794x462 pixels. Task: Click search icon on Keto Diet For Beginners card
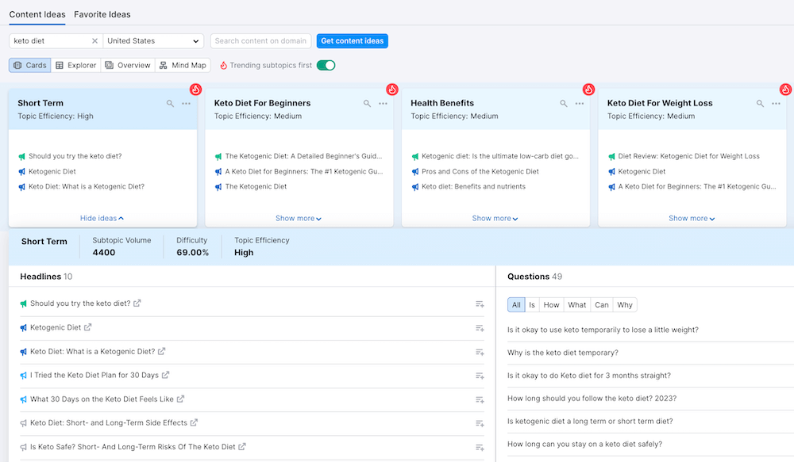pos(367,104)
